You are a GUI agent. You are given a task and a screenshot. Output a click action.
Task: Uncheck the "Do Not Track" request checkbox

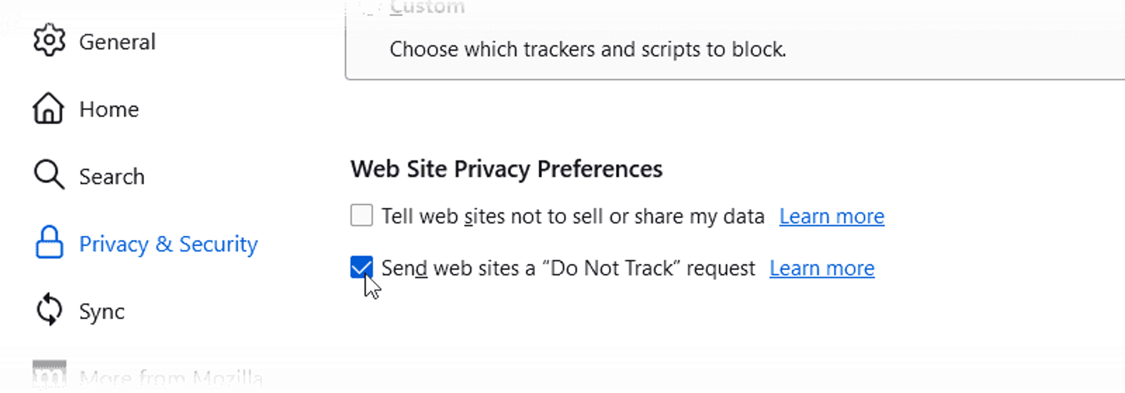pyautogui.click(x=362, y=267)
